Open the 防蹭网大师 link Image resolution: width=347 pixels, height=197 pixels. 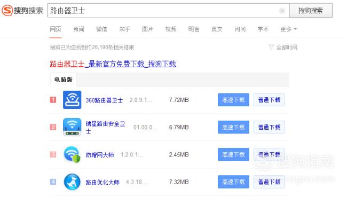point(100,155)
